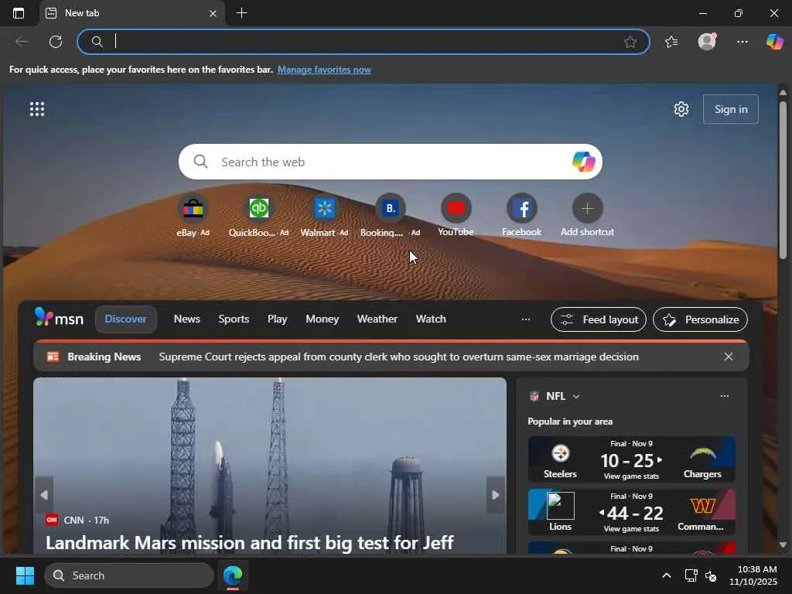This screenshot has height=594, width=792.
Task: Switch to the News tab
Action: (187, 319)
